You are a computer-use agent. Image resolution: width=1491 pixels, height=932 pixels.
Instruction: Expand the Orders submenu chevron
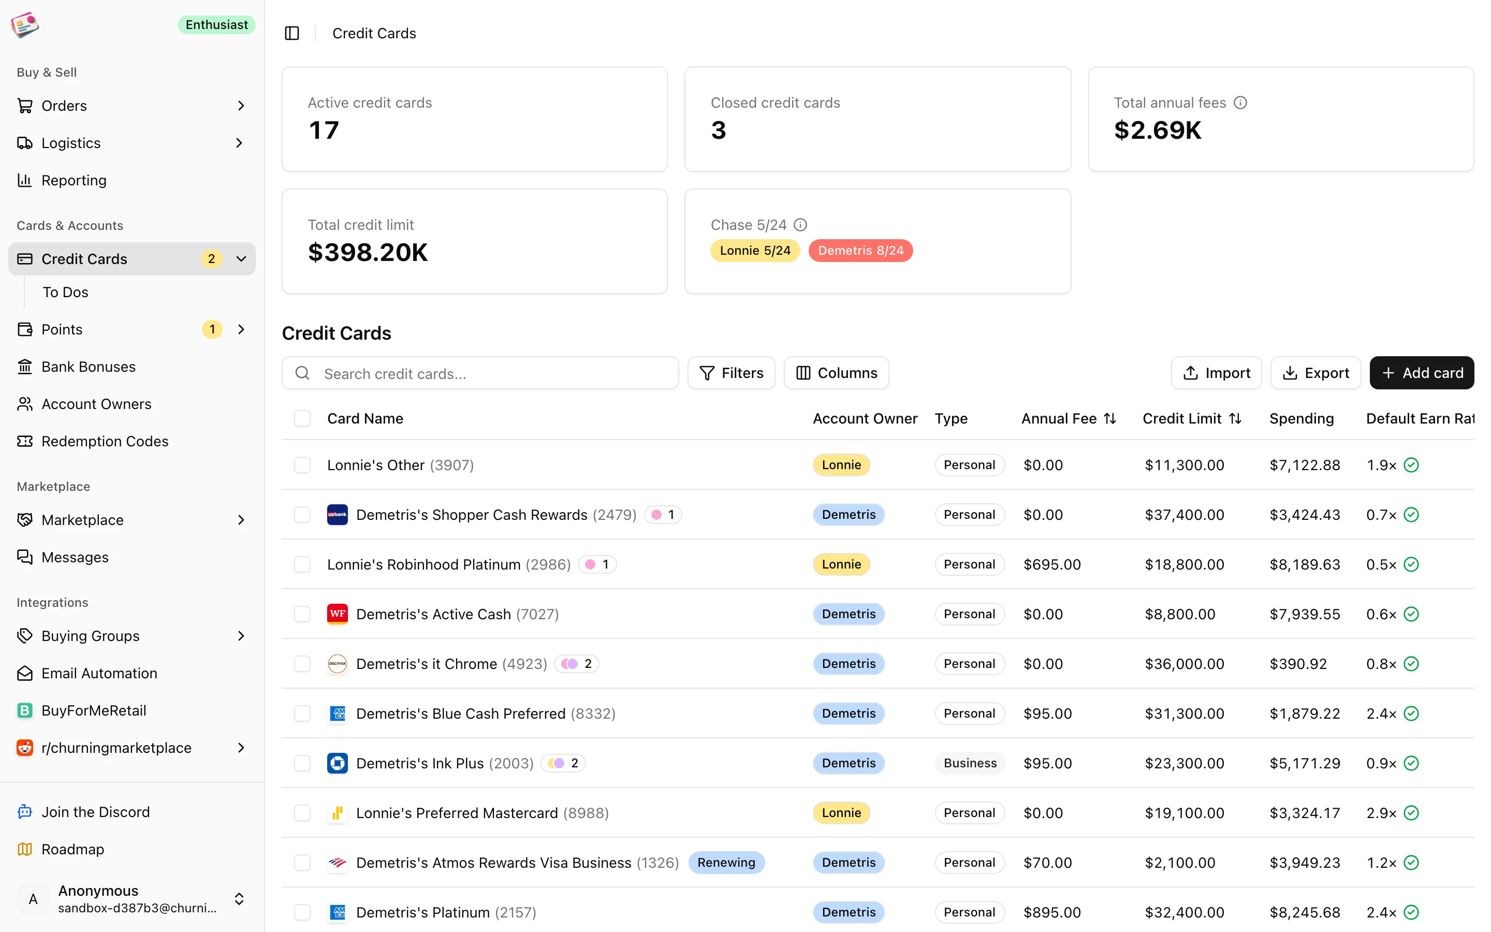[x=241, y=106]
